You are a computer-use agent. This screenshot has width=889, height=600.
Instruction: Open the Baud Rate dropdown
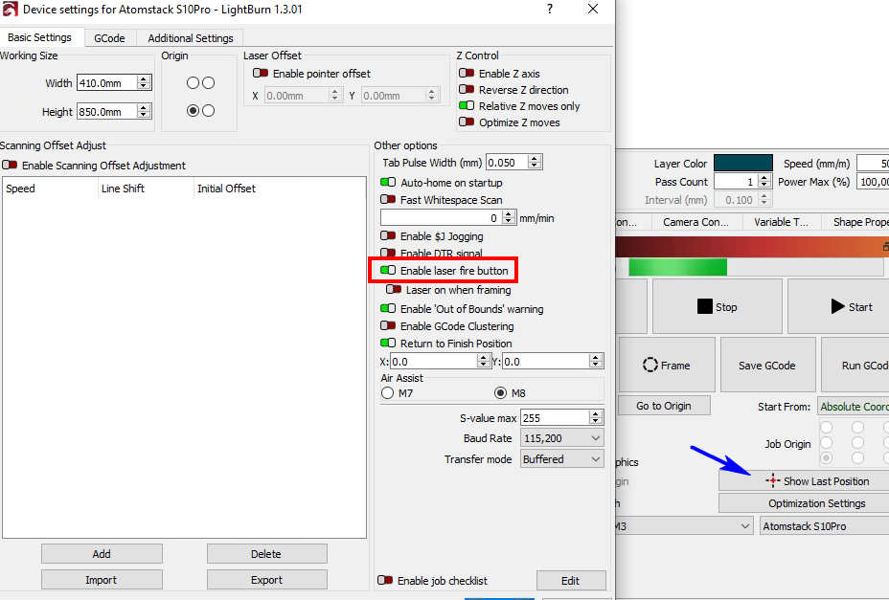pyautogui.click(x=562, y=438)
